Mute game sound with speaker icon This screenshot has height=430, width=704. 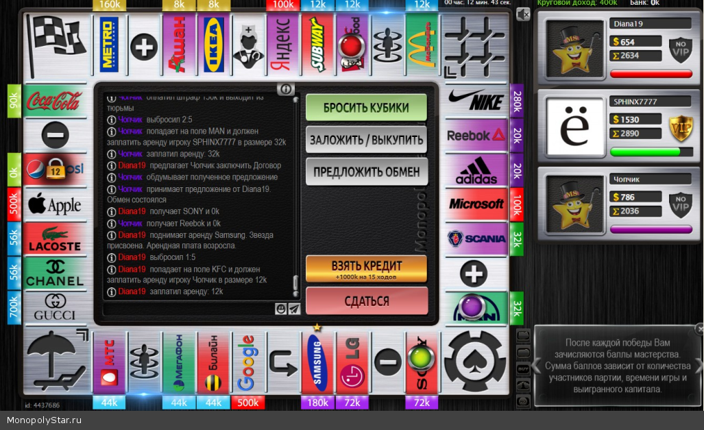(523, 15)
